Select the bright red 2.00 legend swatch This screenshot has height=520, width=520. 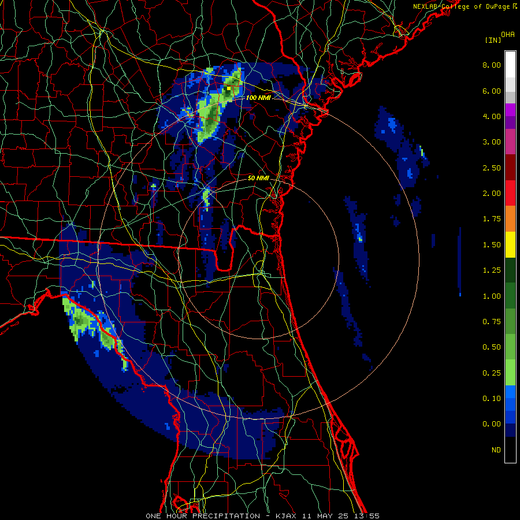[510, 193]
